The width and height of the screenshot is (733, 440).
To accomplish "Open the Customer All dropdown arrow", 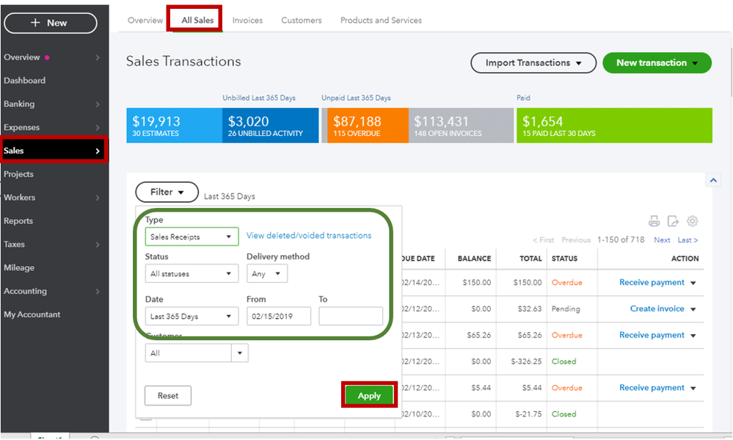I will pyautogui.click(x=240, y=353).
